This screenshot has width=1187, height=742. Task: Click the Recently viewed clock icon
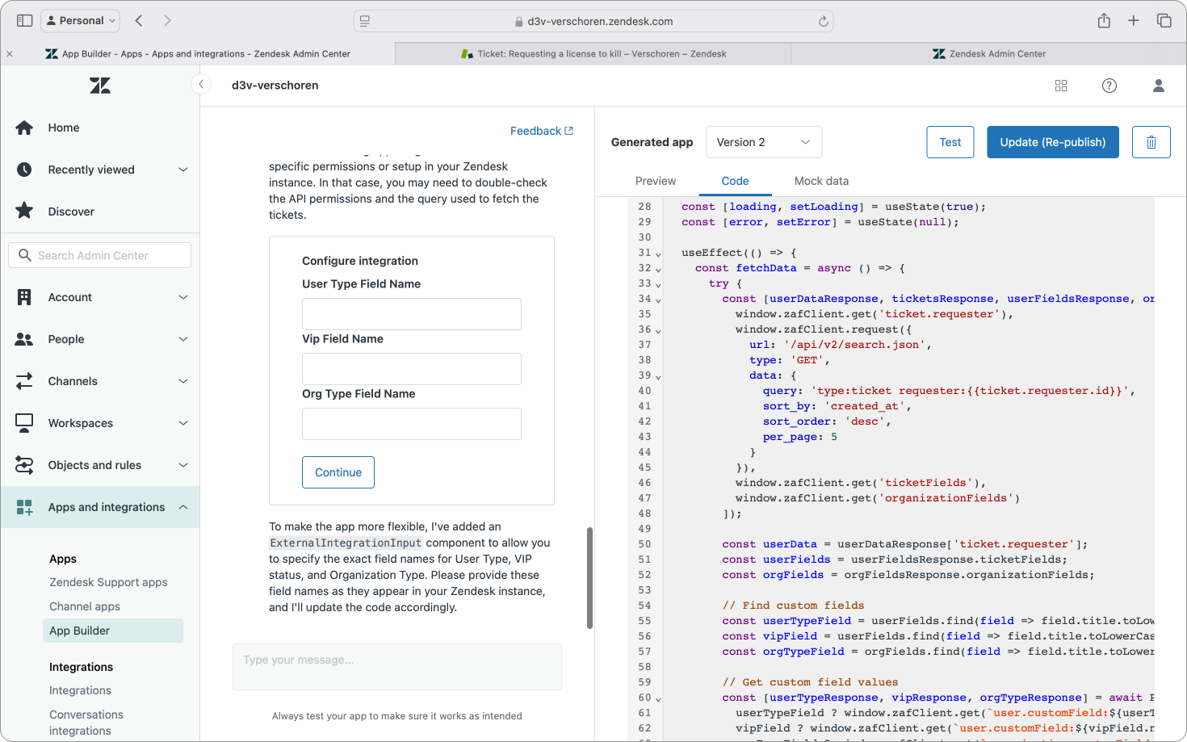24,170
